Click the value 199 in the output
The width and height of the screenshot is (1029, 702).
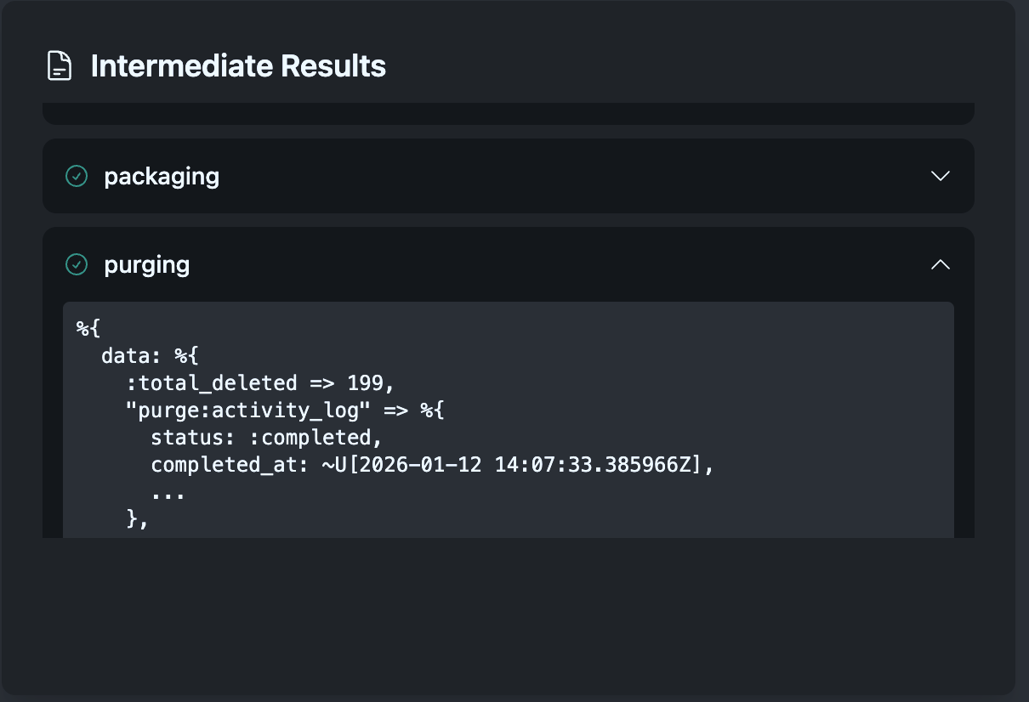365,383
